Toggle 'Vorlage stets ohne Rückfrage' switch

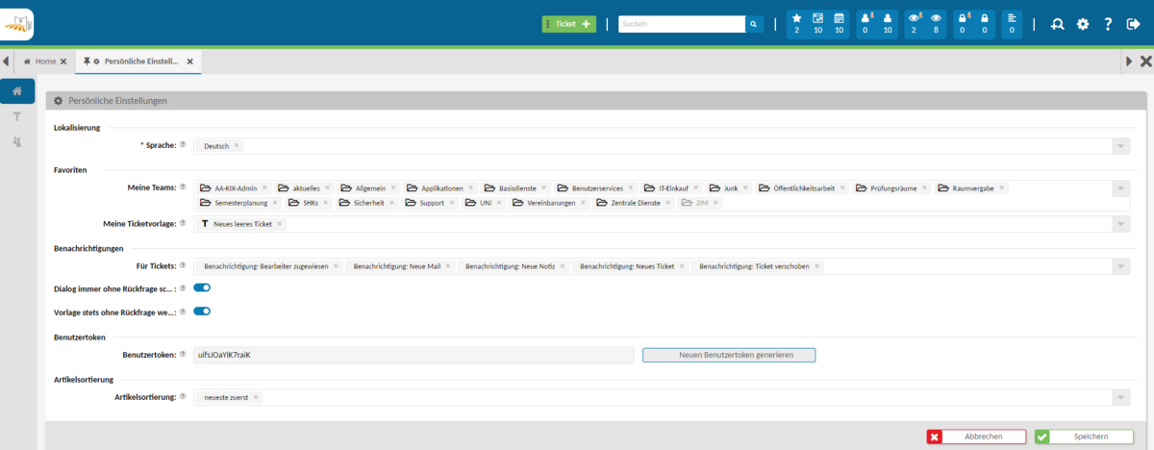202,312
